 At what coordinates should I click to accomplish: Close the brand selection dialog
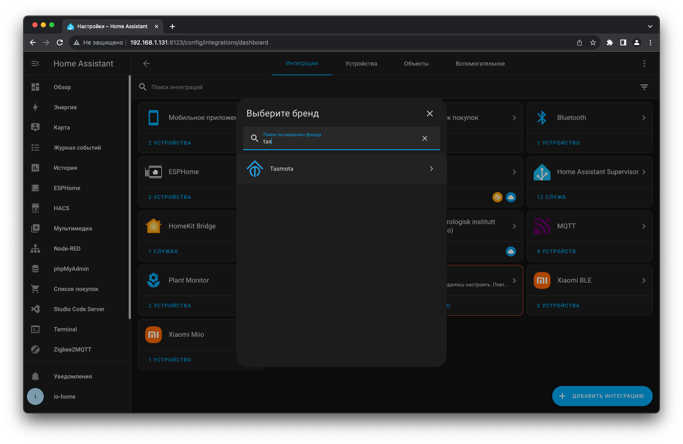coord(429,114)
